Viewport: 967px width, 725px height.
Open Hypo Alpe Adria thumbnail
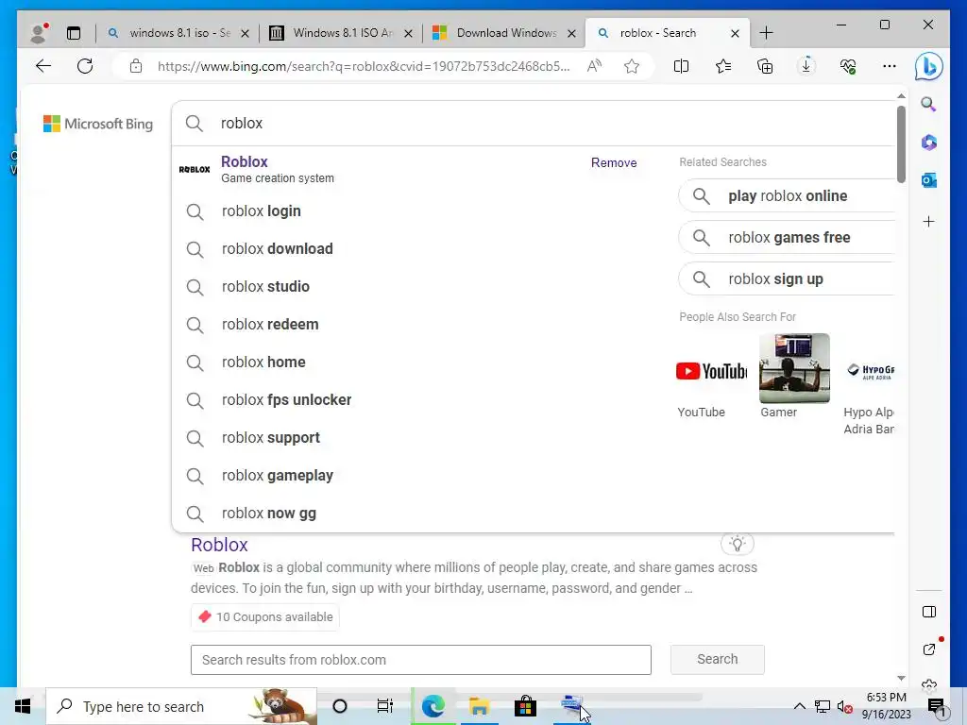click(x=869, y=370)
